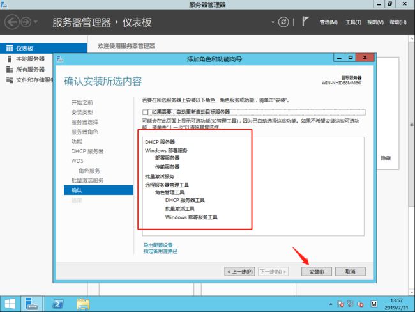Click the 上一步(P) button
The image size is (415, 312).
(240, 272)
